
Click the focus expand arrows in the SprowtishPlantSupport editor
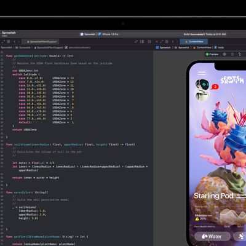(x=3, y=42)
